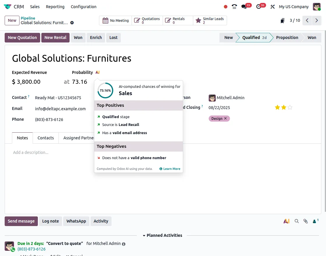The height and width of the screenshot is (256, 326).
Task: Open My US Company switcher
Action: [293, 7]
